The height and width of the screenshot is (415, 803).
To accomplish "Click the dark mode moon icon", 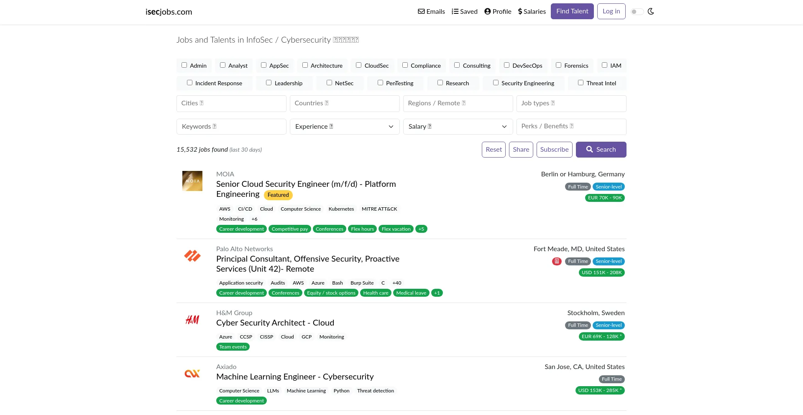I will point(651,11).
